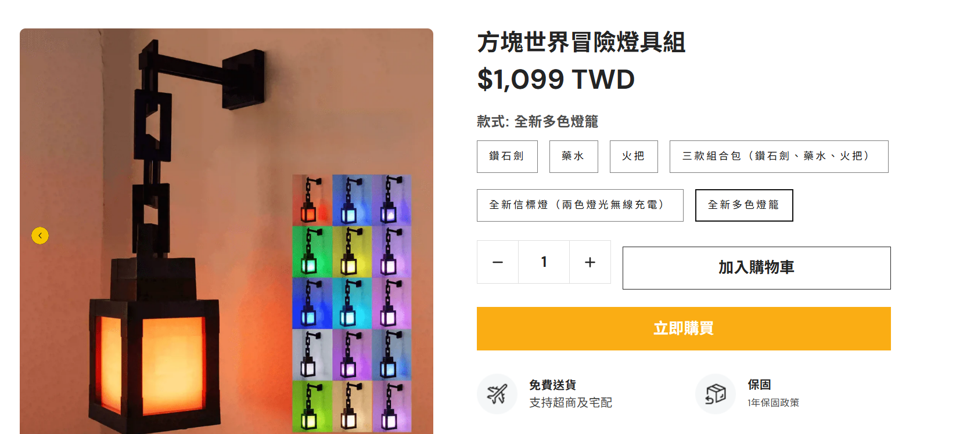Click the green lantern color tile

[x=312, y=252]
